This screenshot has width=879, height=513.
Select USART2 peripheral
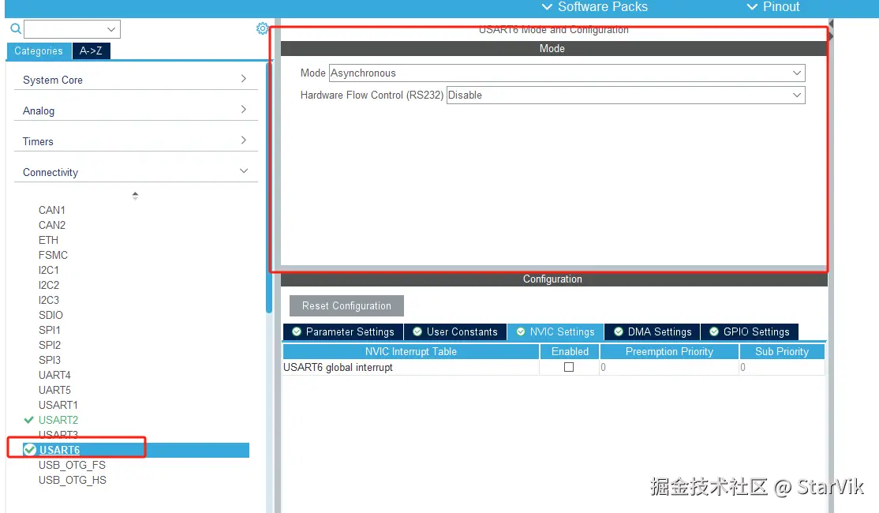click(58, 420)
